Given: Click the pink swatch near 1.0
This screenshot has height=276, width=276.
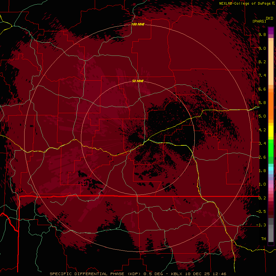Looking at the screenshot, I should pos(271,186).
